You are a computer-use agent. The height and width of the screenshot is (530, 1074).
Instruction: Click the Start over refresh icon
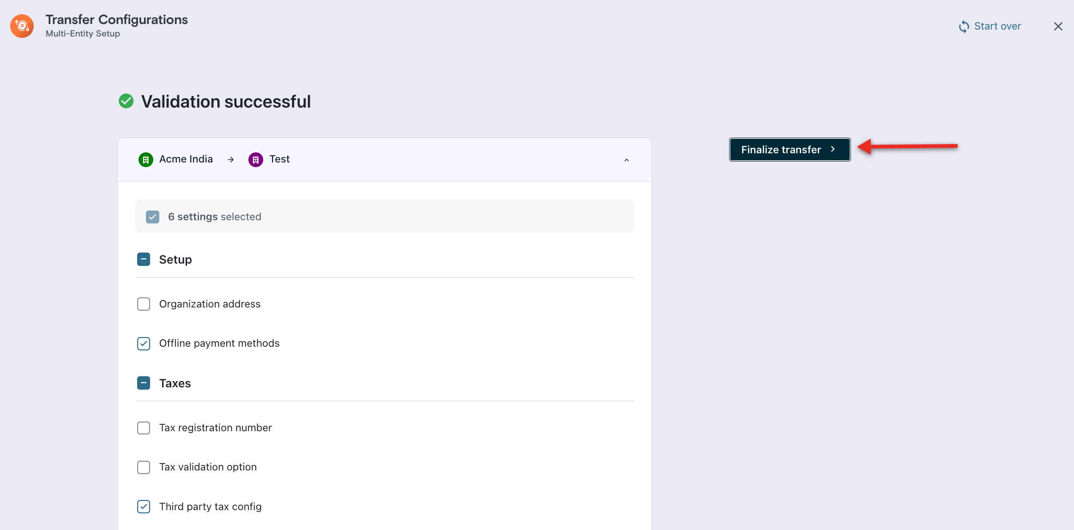point(964,27)
